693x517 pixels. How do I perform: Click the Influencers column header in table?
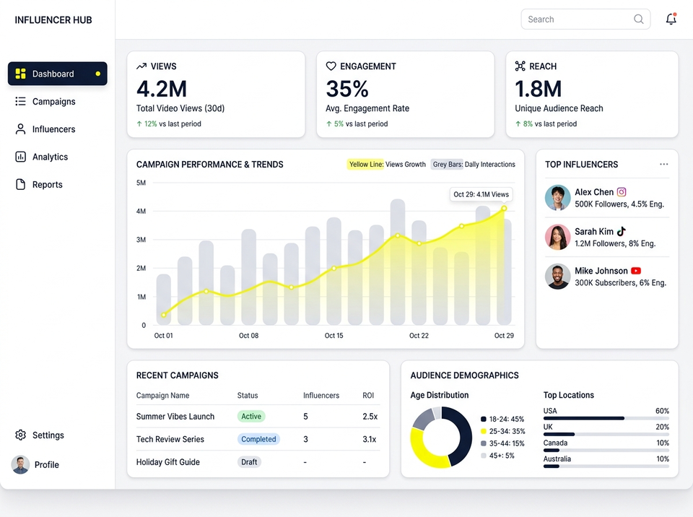(321, 396)
